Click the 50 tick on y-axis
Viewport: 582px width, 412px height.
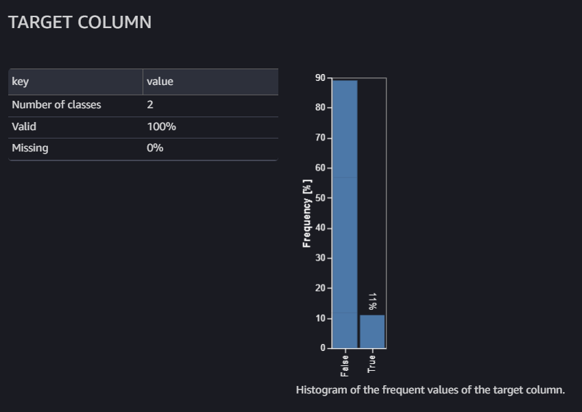(320, 198)
